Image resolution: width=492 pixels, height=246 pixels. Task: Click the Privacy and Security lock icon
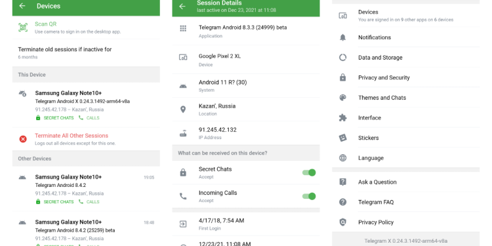[342, 77]
